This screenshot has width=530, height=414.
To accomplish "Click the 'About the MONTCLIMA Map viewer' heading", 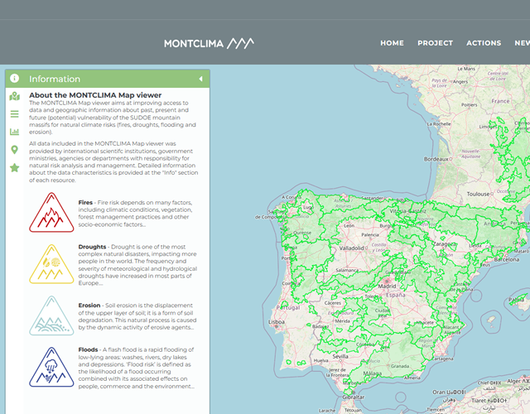I will point(95,95).
